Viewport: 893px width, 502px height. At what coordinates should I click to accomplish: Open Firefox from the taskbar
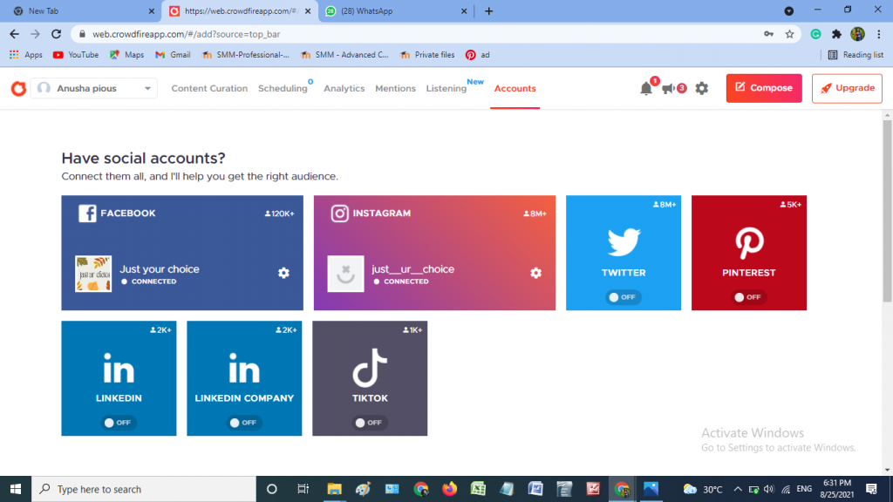click(449, 489)
